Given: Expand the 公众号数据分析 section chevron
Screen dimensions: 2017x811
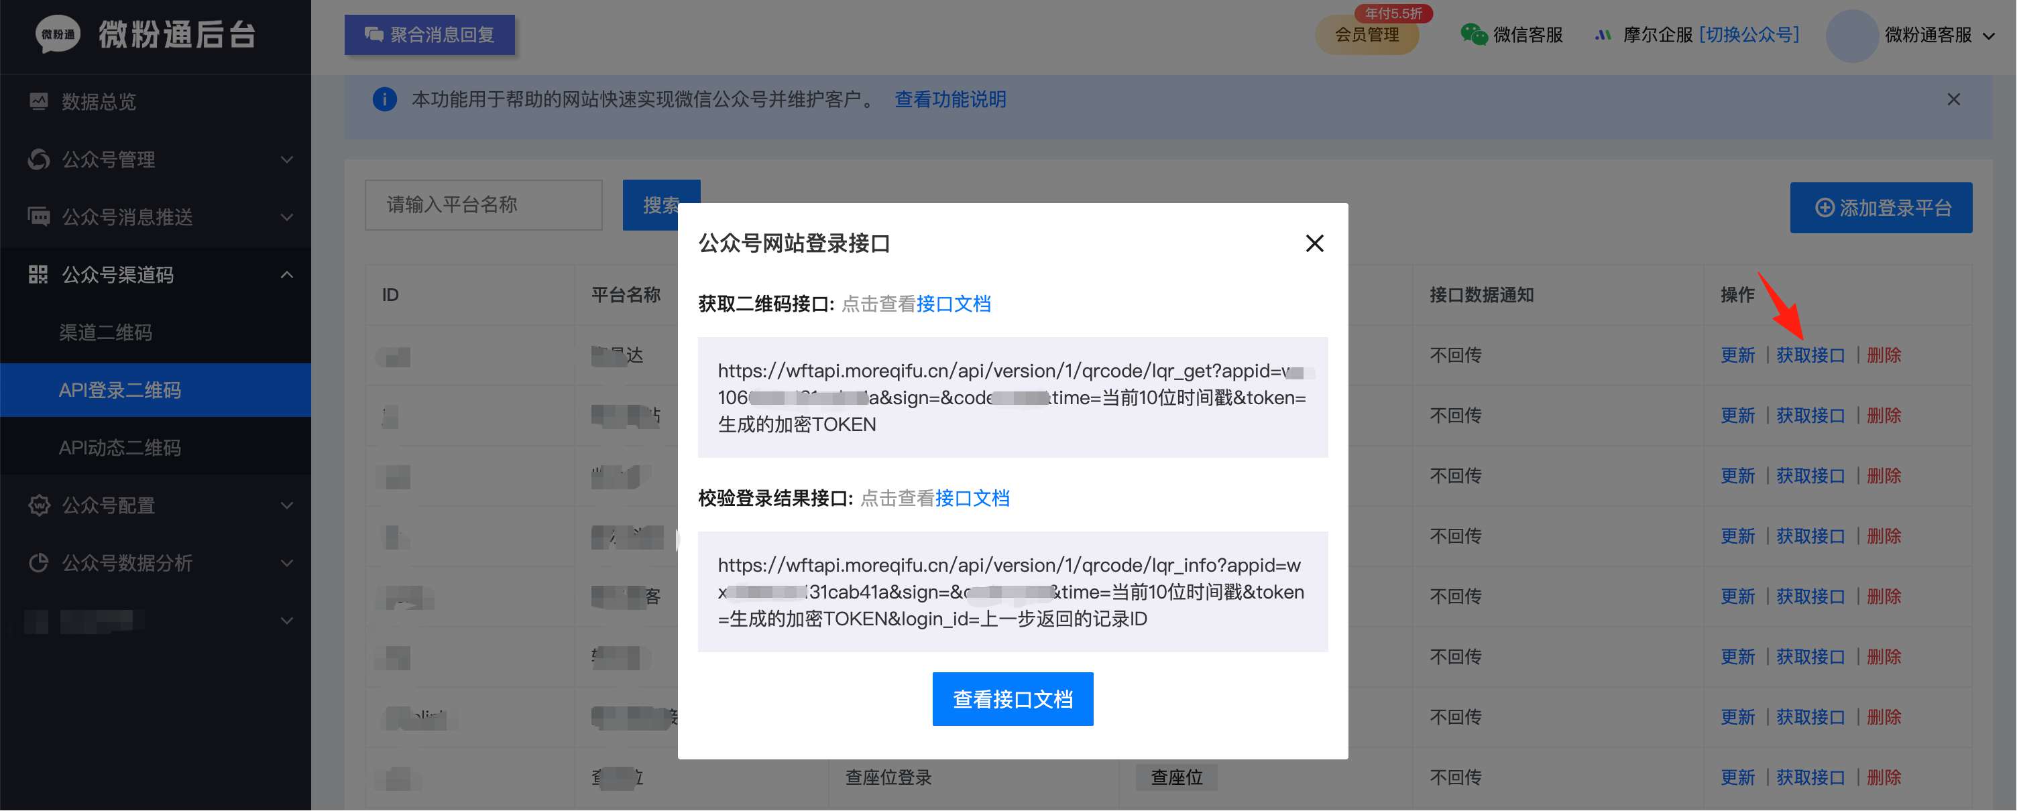Looking at the screenshot, I should coord(288,563).
